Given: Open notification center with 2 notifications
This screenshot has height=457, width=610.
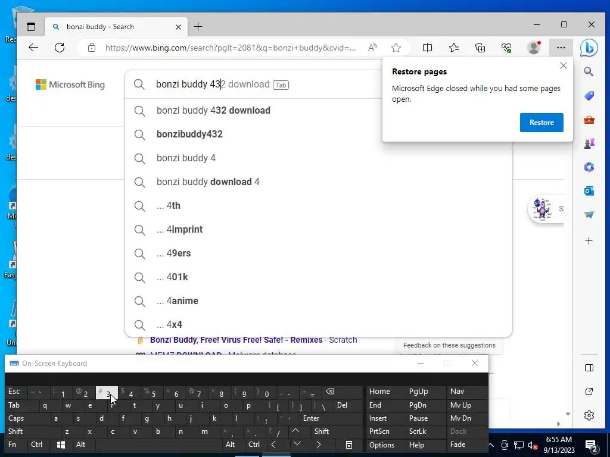Looking at the screenshot, I should pyautogui.click(x=592, y=445).
